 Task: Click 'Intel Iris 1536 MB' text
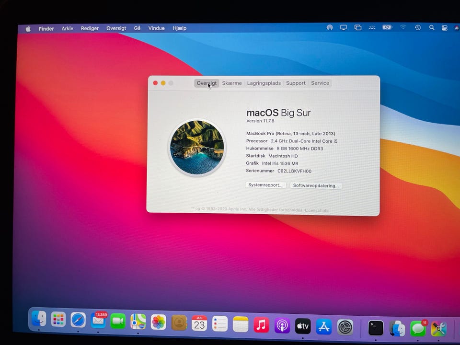pyautogui.click(x=280, y=163)
